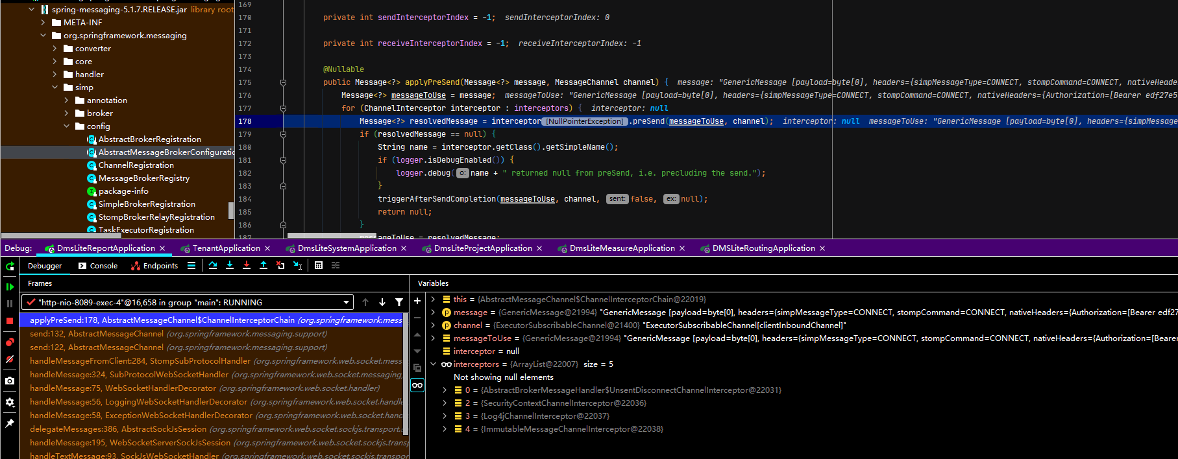Get thread dump via camera icon

[10, 381]
